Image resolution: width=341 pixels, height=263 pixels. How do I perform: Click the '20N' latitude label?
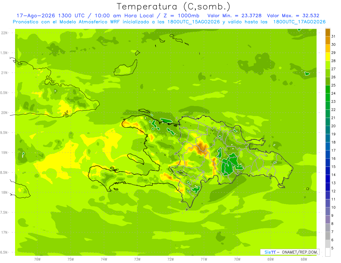(5, 113)
